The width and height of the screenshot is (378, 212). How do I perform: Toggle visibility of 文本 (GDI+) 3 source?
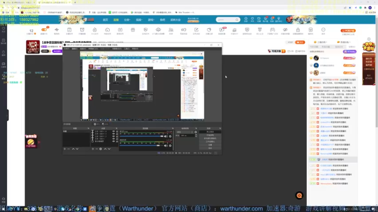[x=113, y=134]
